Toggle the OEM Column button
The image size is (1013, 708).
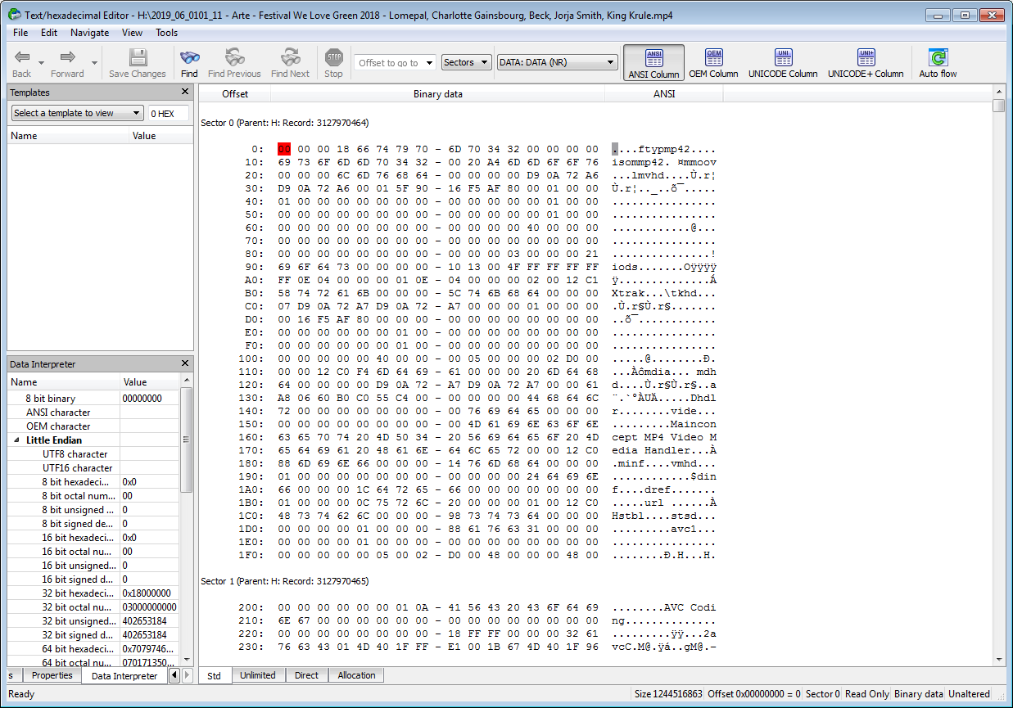point(713,63)
